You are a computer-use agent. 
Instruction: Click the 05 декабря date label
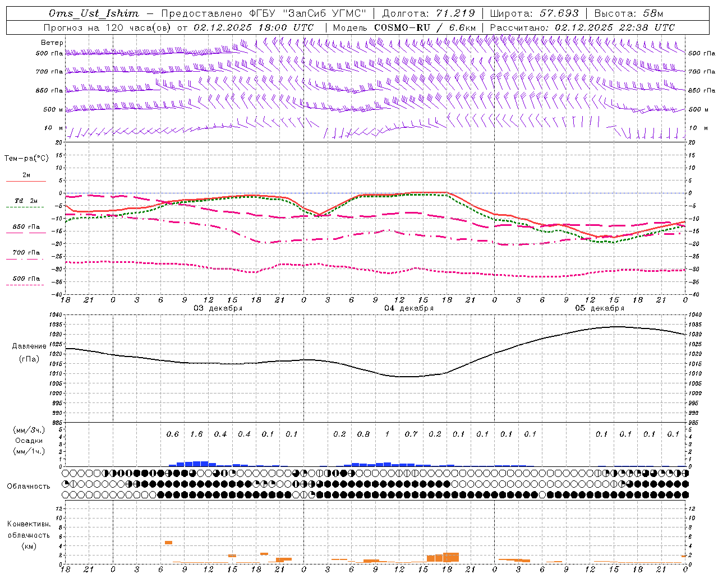pos(600,308)
